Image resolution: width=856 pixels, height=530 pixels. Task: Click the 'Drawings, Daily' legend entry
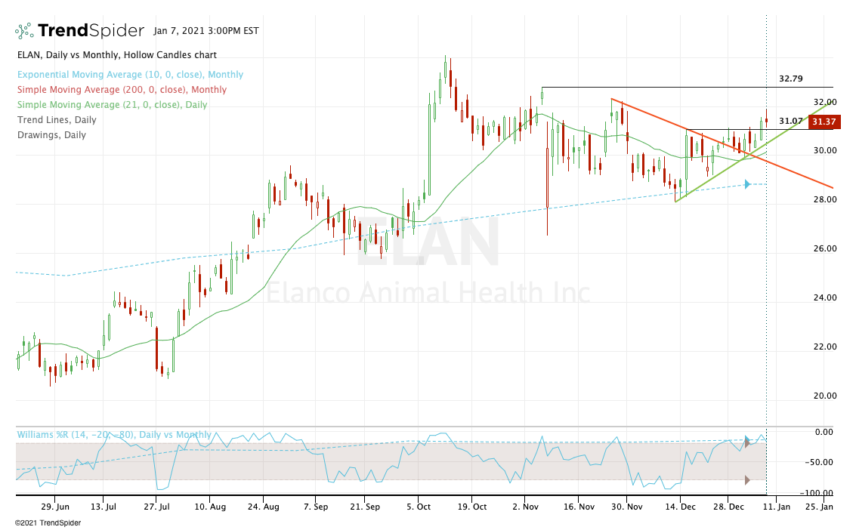51,134
